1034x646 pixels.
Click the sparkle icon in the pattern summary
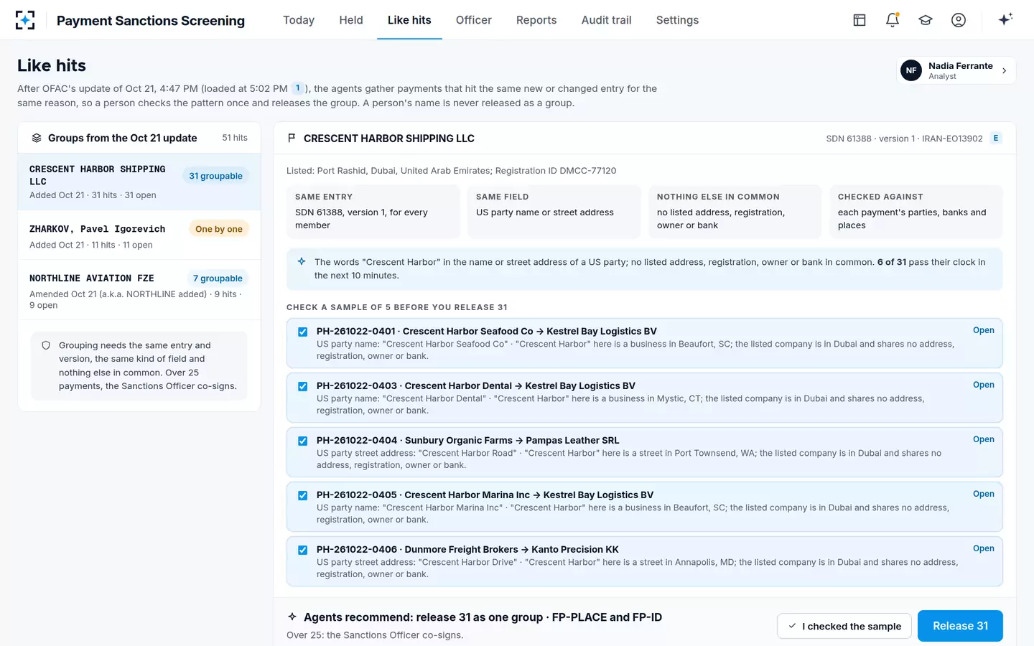(302, 262)
